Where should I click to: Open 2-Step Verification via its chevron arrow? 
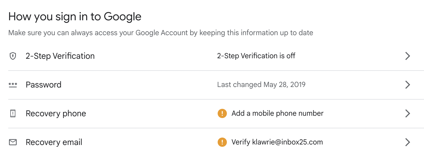[x=408, y=56]
